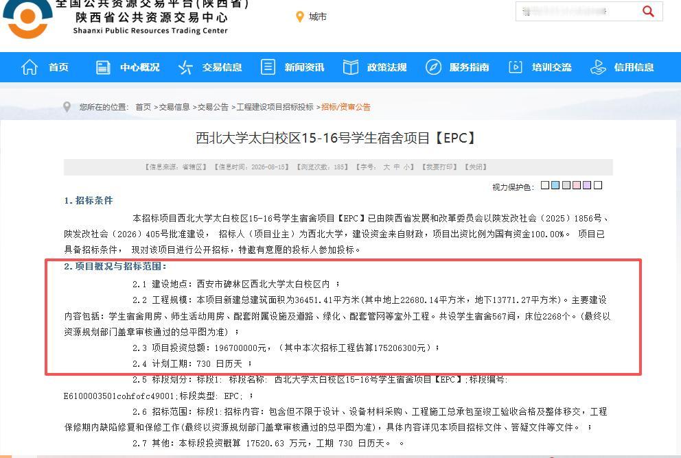
Task: Click the 我要打印 print link
Action: click(439, 167)
